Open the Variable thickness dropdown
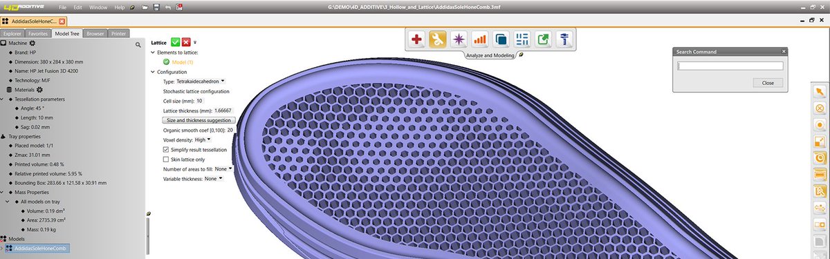Viewport: 830px width, 259px height. tap(220, 178)
